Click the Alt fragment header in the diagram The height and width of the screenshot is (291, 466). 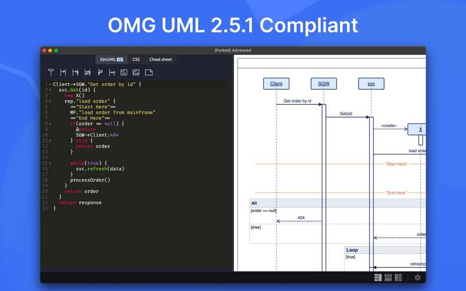coord(337,203)
